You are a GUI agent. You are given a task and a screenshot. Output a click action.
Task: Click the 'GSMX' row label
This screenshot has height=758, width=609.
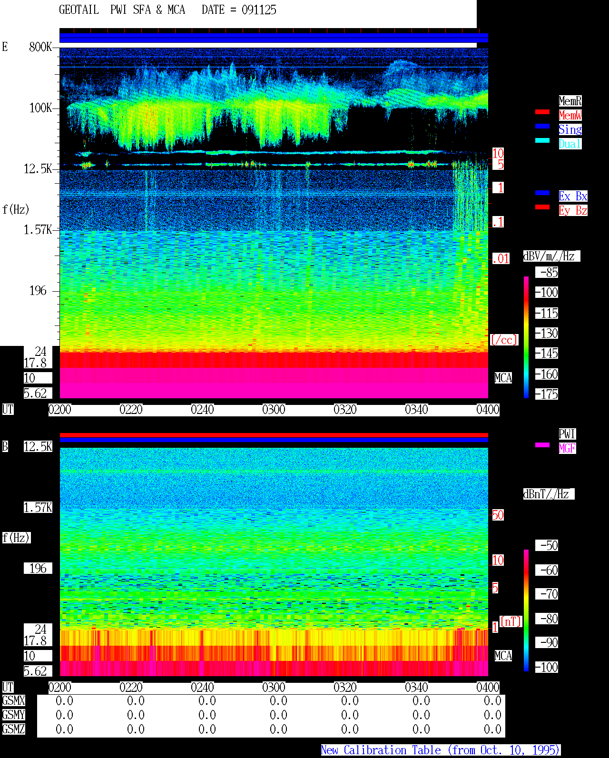13,700
